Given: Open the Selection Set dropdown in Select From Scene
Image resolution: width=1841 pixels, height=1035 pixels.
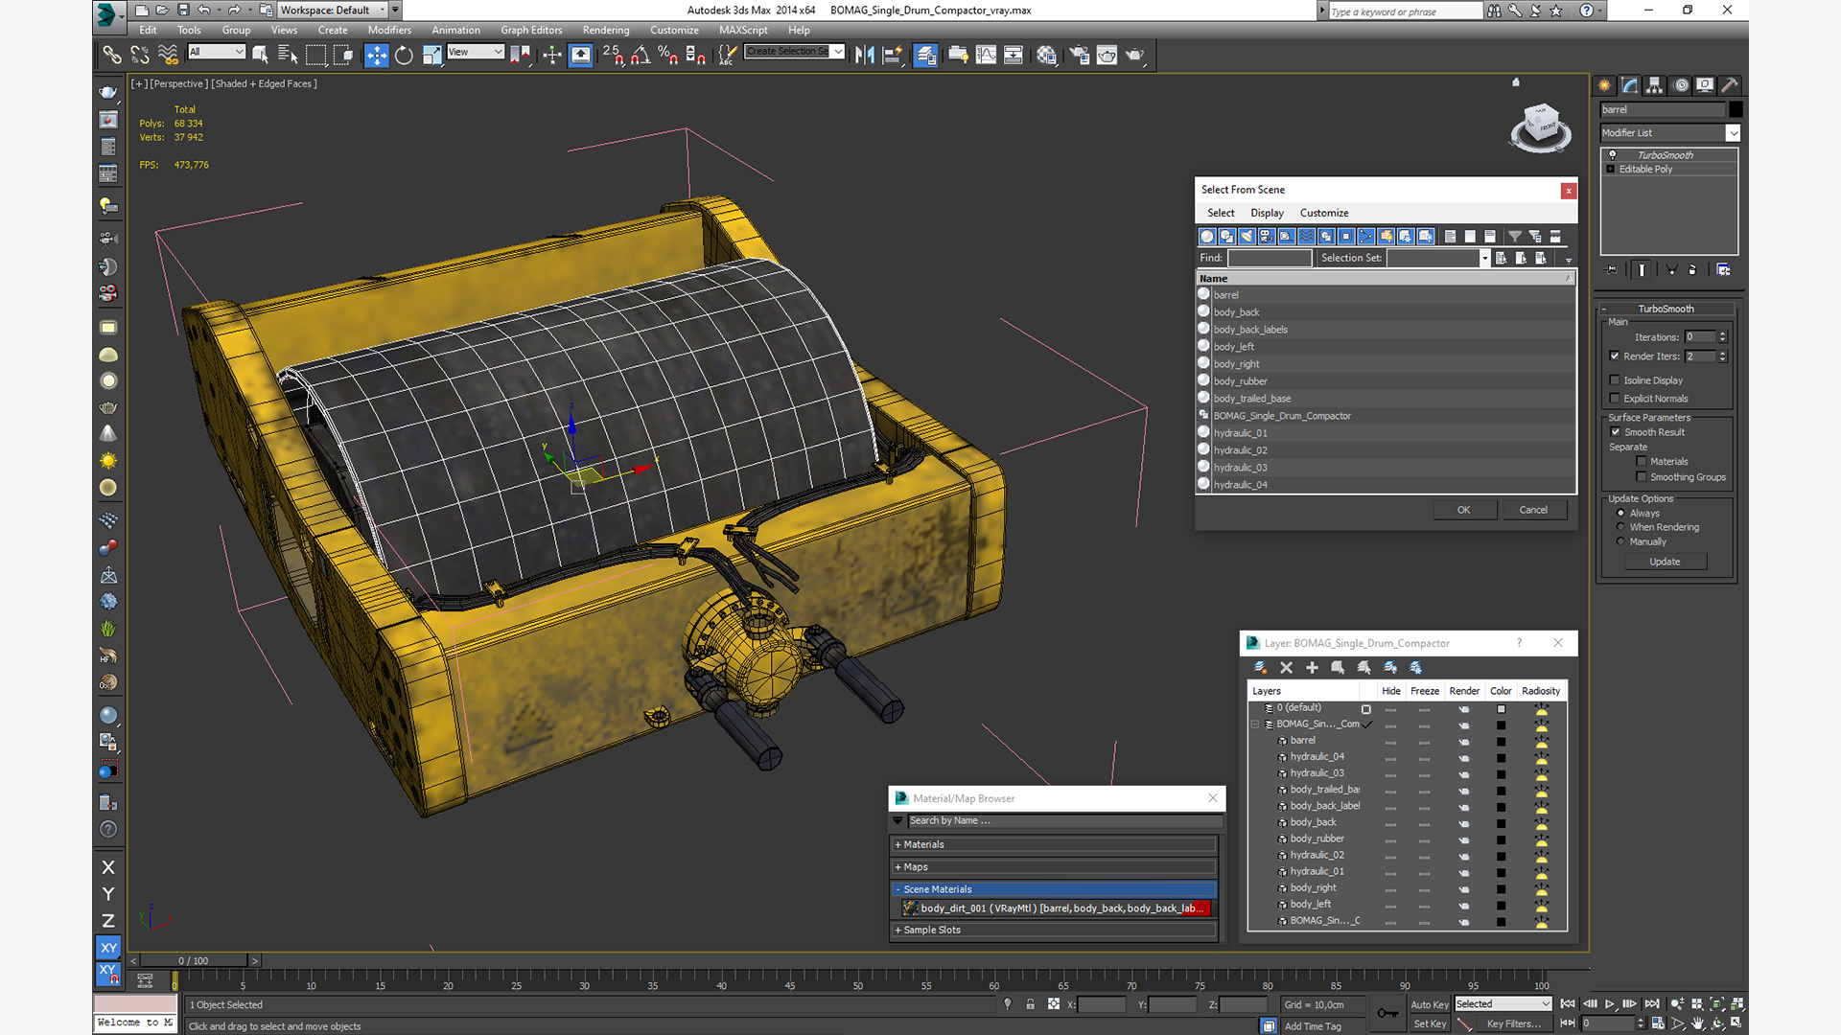Looking at the screenshot, I should (x=1484, y=258).
